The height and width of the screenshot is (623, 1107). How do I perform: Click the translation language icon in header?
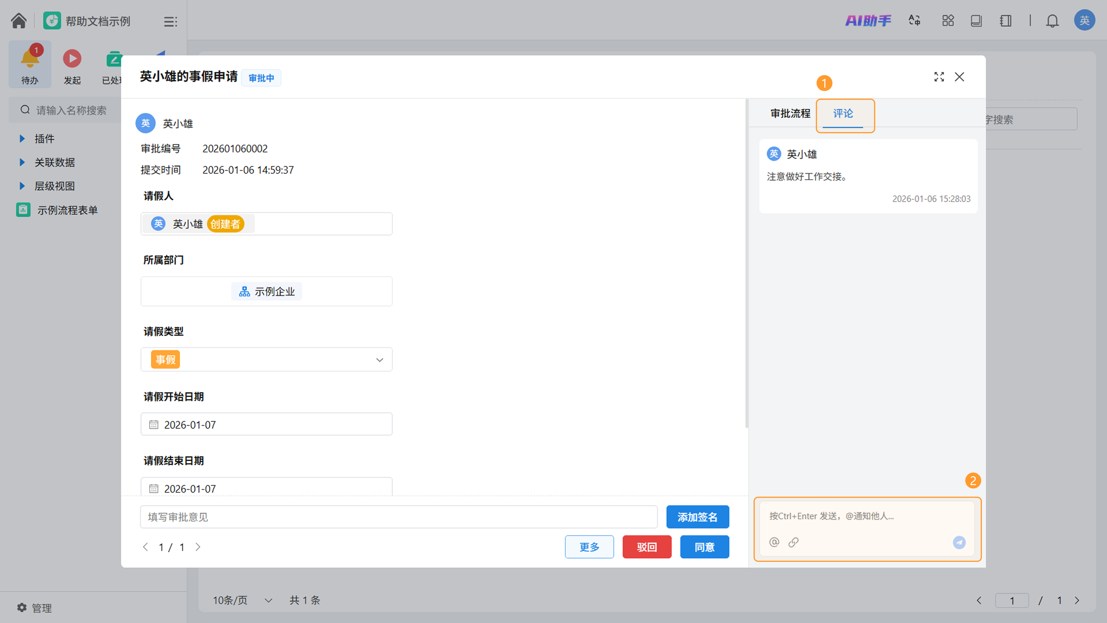pos(914,21)
